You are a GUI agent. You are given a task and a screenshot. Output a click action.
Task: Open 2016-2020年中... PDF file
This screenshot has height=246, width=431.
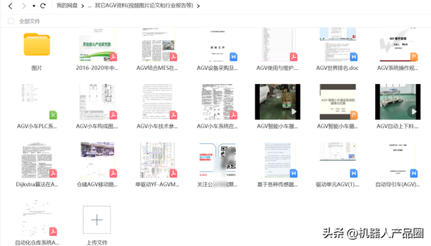pyautogui.click(x=97, y=44)
